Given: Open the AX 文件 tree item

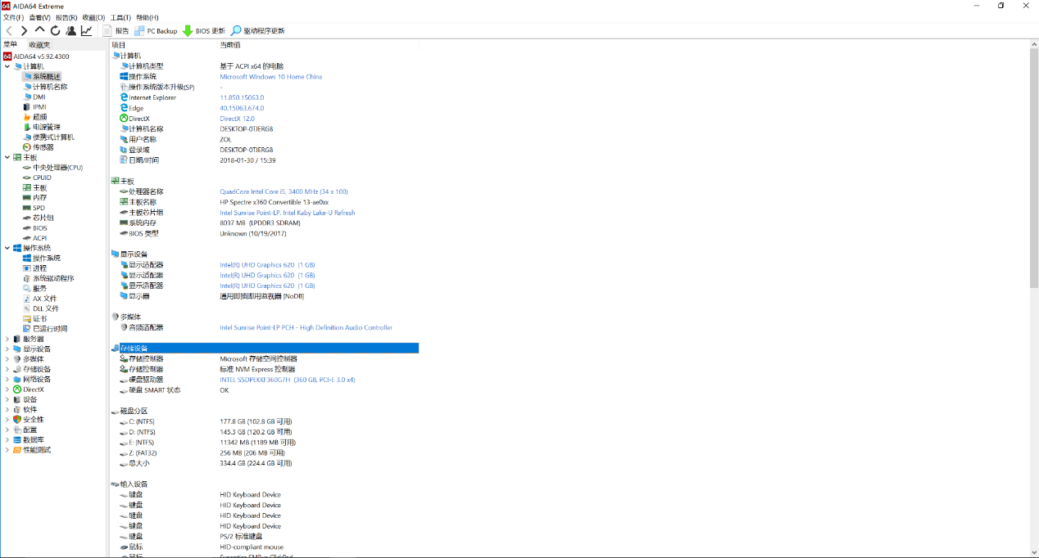Looking at the screenshot, I should click(39, 299).
